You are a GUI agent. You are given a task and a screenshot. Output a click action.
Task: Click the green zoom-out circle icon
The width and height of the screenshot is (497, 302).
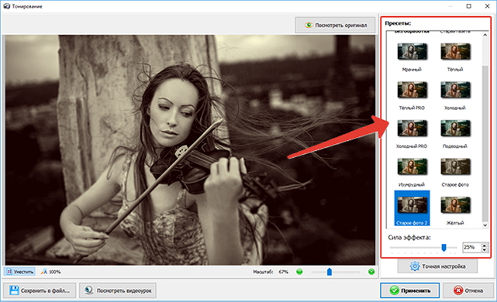click(x=299, y=272)
